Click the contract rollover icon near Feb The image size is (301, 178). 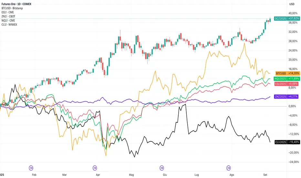(31, 168)
